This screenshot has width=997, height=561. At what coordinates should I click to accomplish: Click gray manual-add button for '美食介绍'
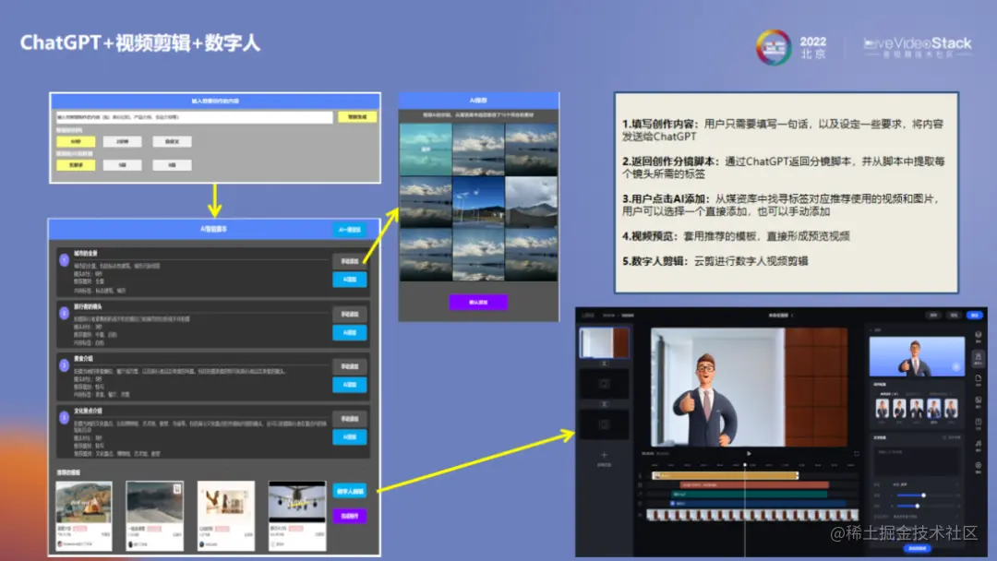(x=350, y=366)
